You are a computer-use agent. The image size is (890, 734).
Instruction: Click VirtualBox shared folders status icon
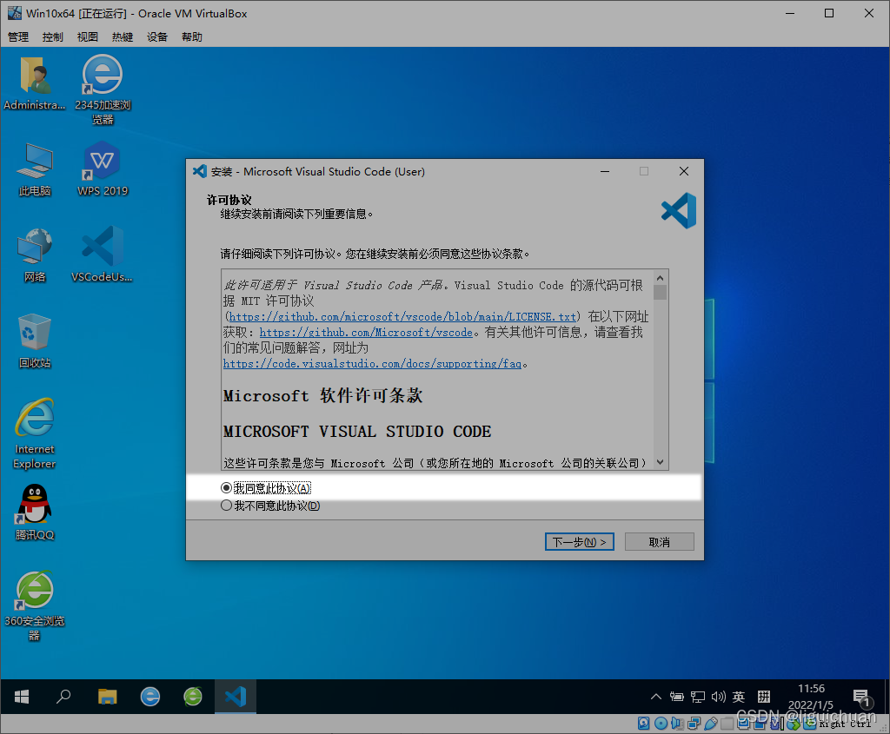(727, 724)
